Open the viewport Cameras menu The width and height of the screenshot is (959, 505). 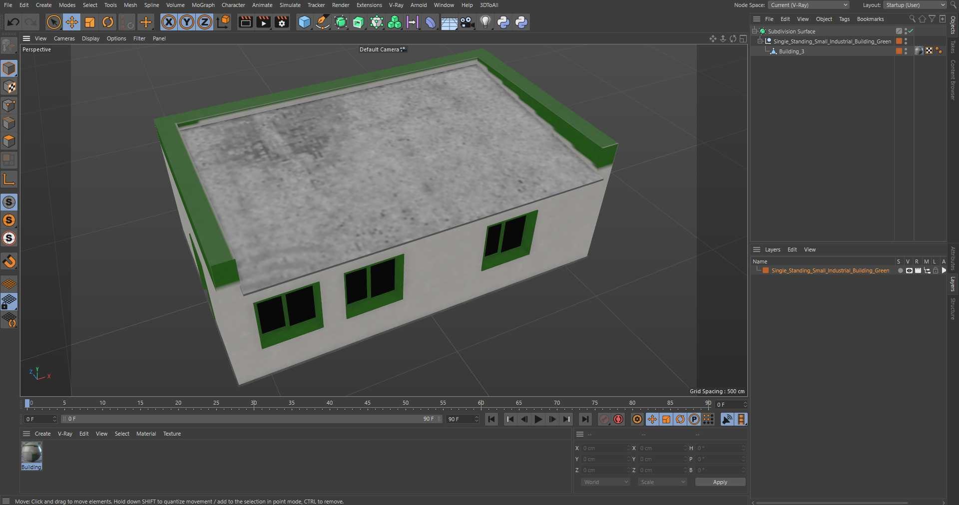(64, 38)
